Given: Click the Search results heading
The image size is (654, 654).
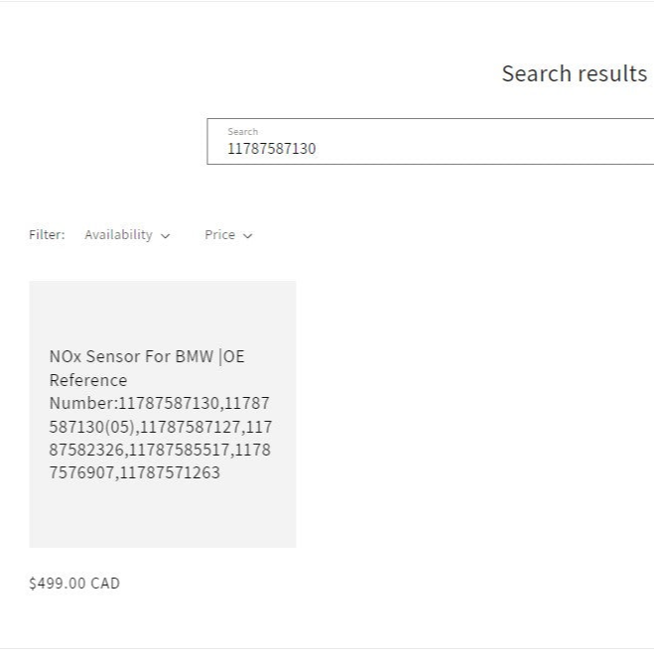Looking at the screenshot, I should click(x=574, y=73).
